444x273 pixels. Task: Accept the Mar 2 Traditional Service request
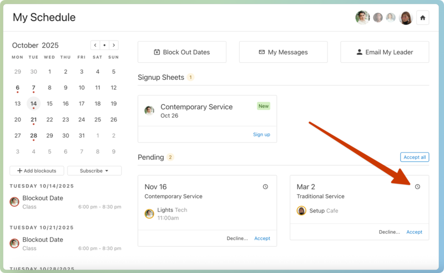tap(414, 232)
